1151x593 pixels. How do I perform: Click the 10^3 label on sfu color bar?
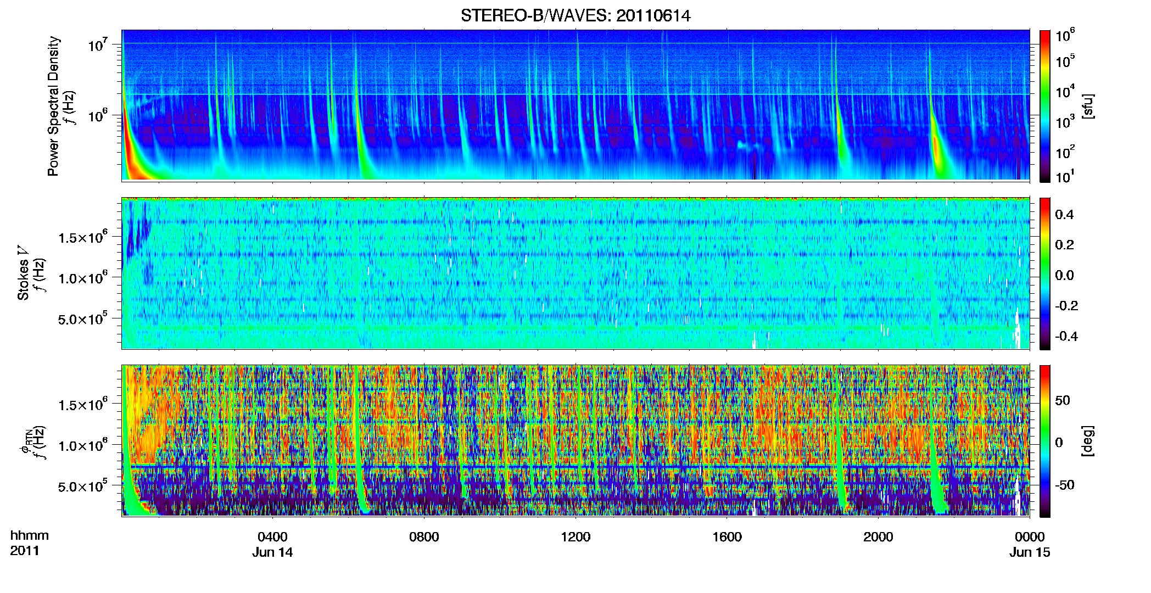[x=1065, y=122]
